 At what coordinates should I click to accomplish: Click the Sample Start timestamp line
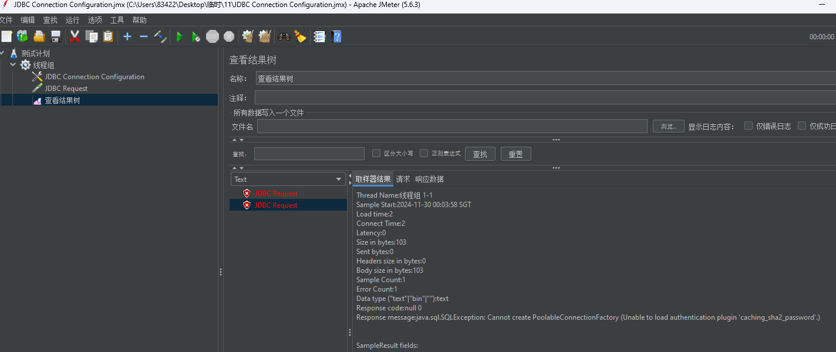[414, 205]
